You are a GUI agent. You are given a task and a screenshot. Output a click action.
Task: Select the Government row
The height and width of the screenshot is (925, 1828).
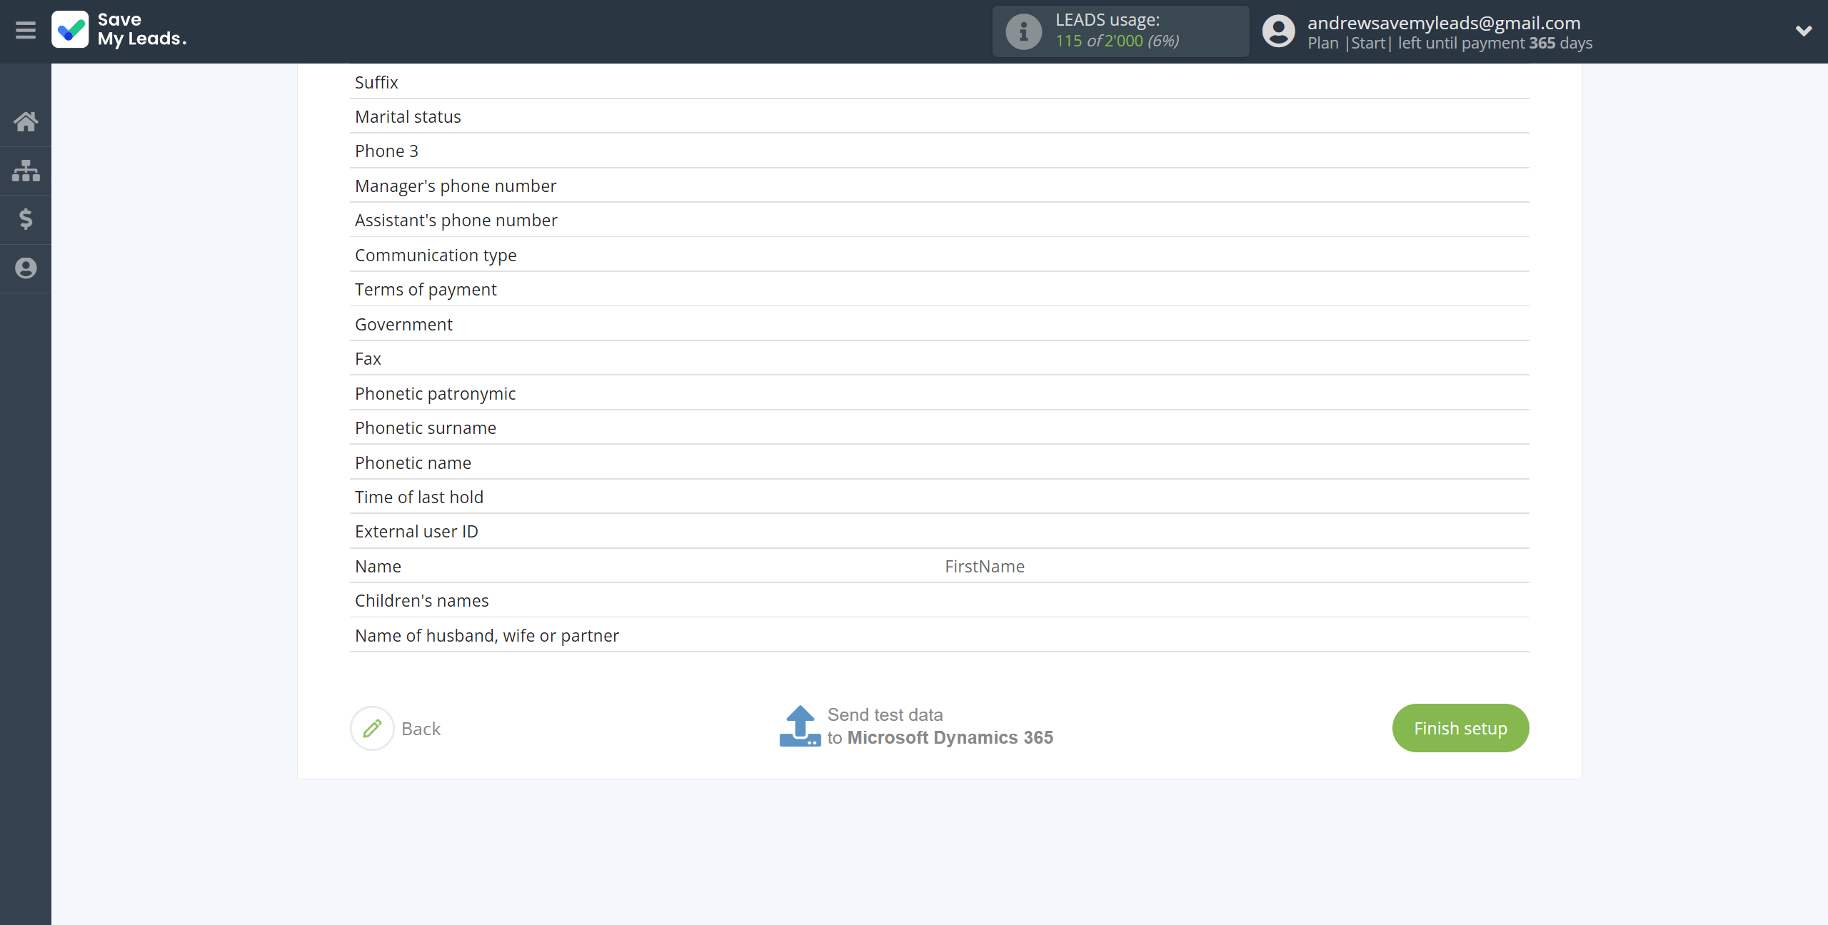(x=939, y=324)
